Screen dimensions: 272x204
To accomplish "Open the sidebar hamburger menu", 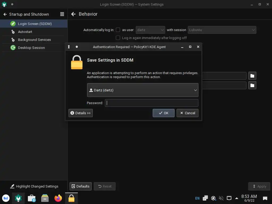I will 62,14.
